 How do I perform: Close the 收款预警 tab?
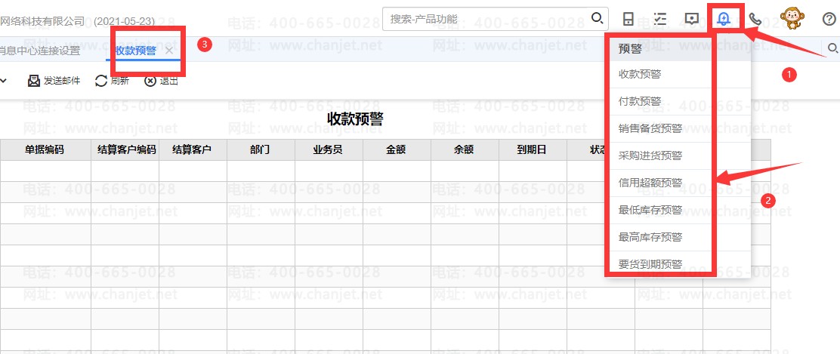point(169,51)
